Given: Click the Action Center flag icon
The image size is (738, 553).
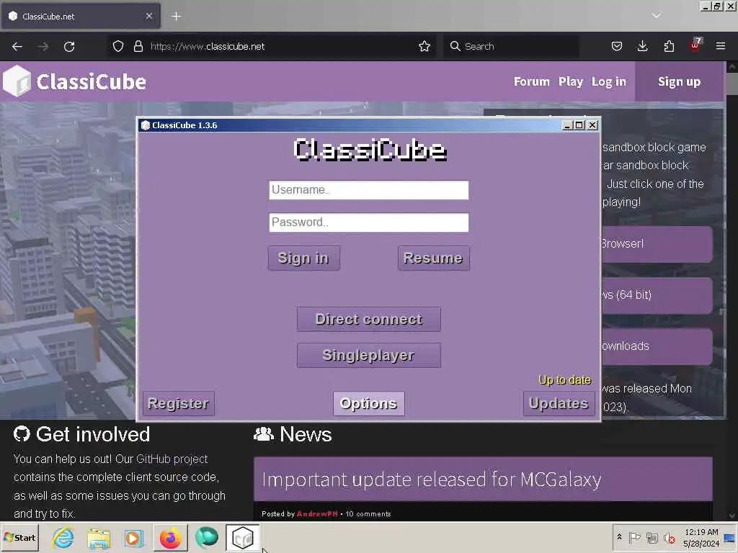Looking at the screenshot, I should pos(634,537).
